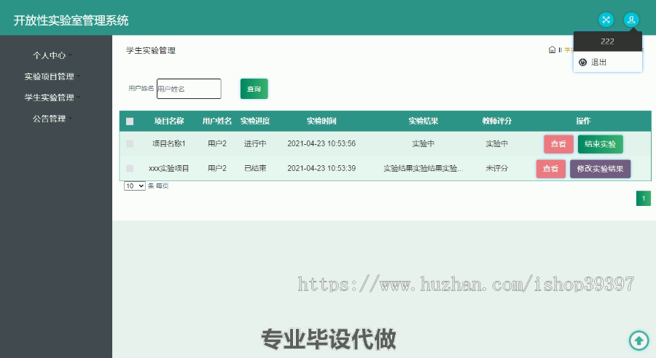Click the home icon in breadcrumb
This screenshot has height=358, width=656.
coord(552,49)
